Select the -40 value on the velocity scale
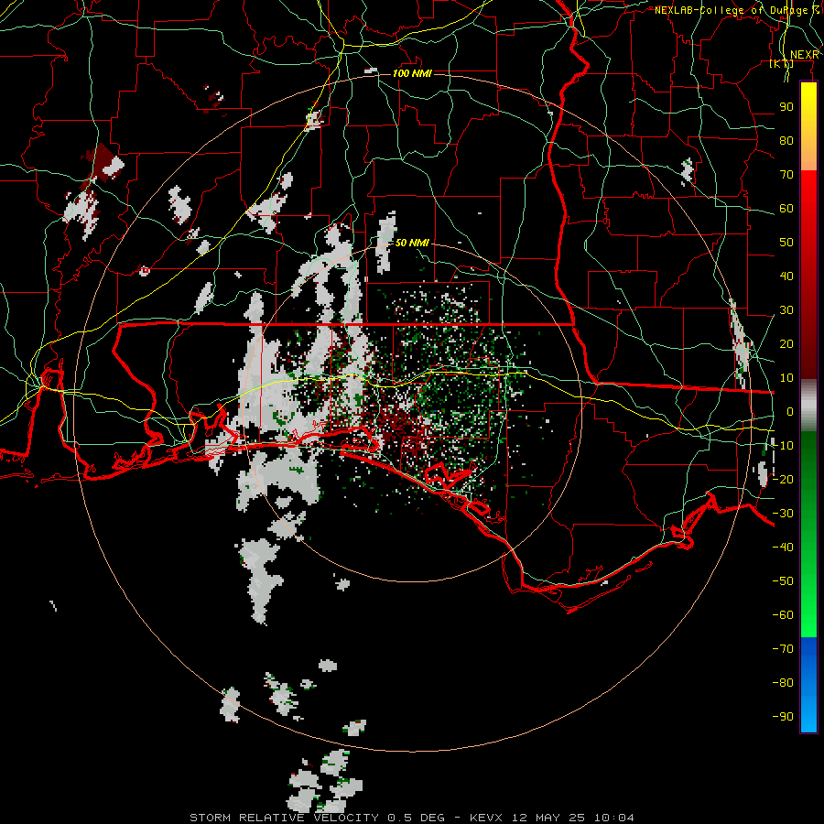Image resolution: width=824 pixels, height=824 pixels. (783, 548)
